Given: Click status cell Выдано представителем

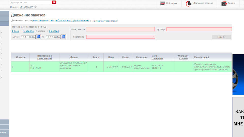Looking at the screenshot, I should 142,67.
